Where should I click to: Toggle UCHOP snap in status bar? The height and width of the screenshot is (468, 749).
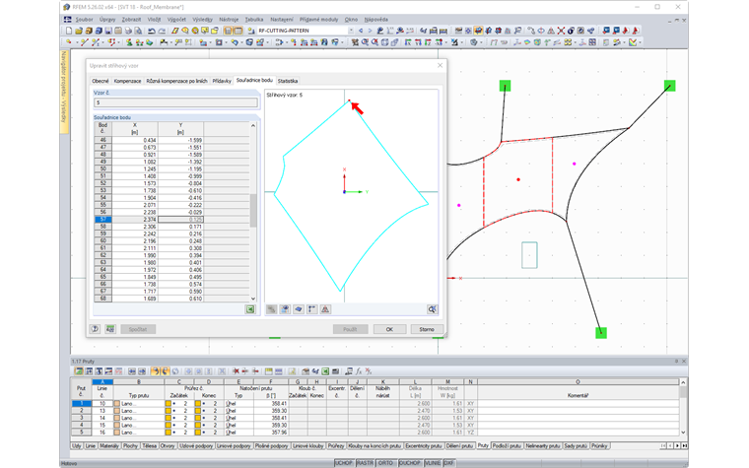click(343, 463)
